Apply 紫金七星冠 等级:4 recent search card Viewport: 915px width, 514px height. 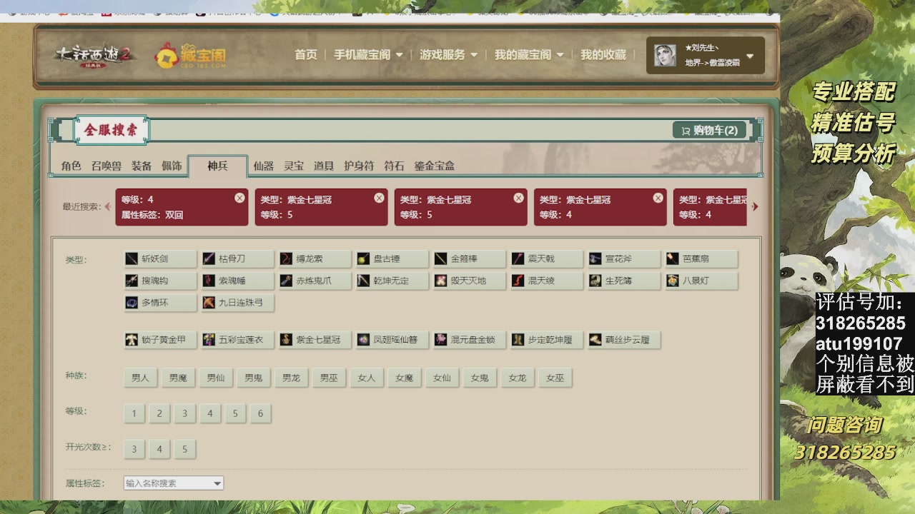[600, 207]
